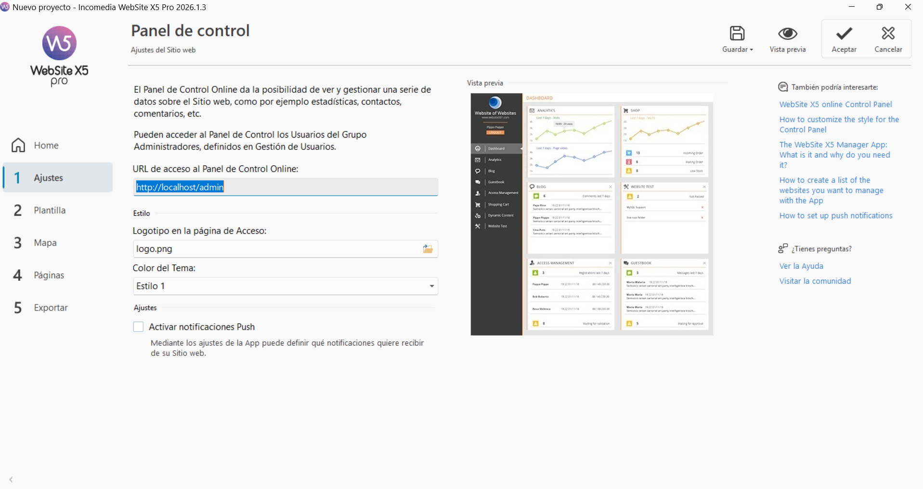Click the Guardar save icon
923x489 pixels.
point(737,34)
